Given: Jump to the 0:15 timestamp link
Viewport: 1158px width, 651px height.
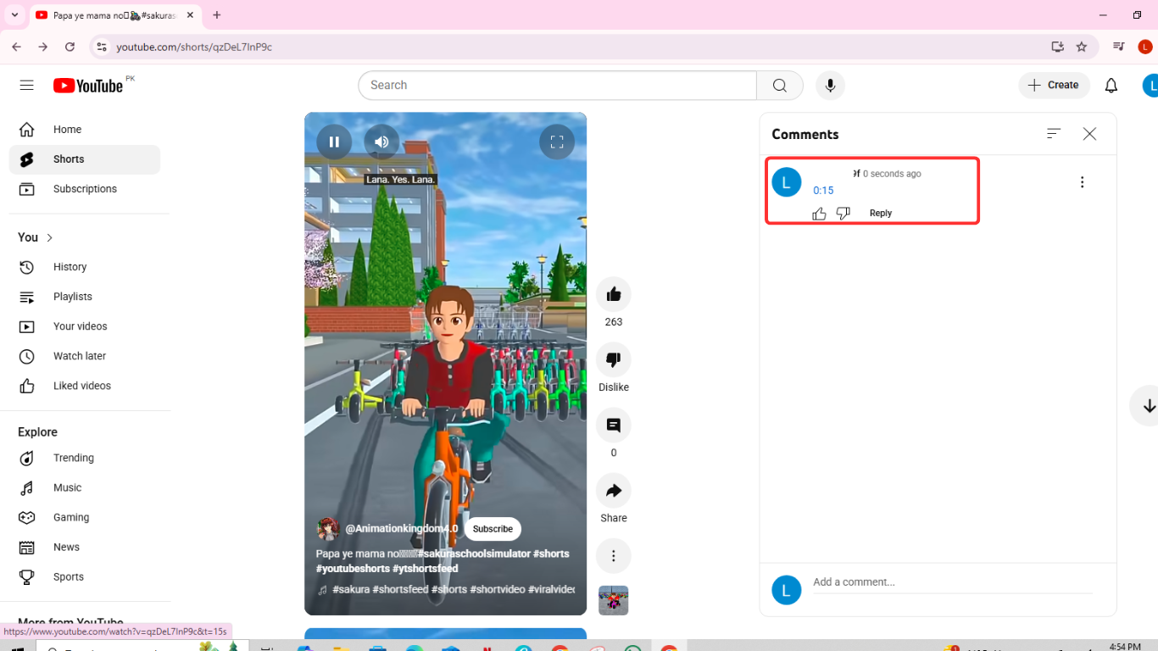Looking at the screenshot, I should (x=823, y=191).
